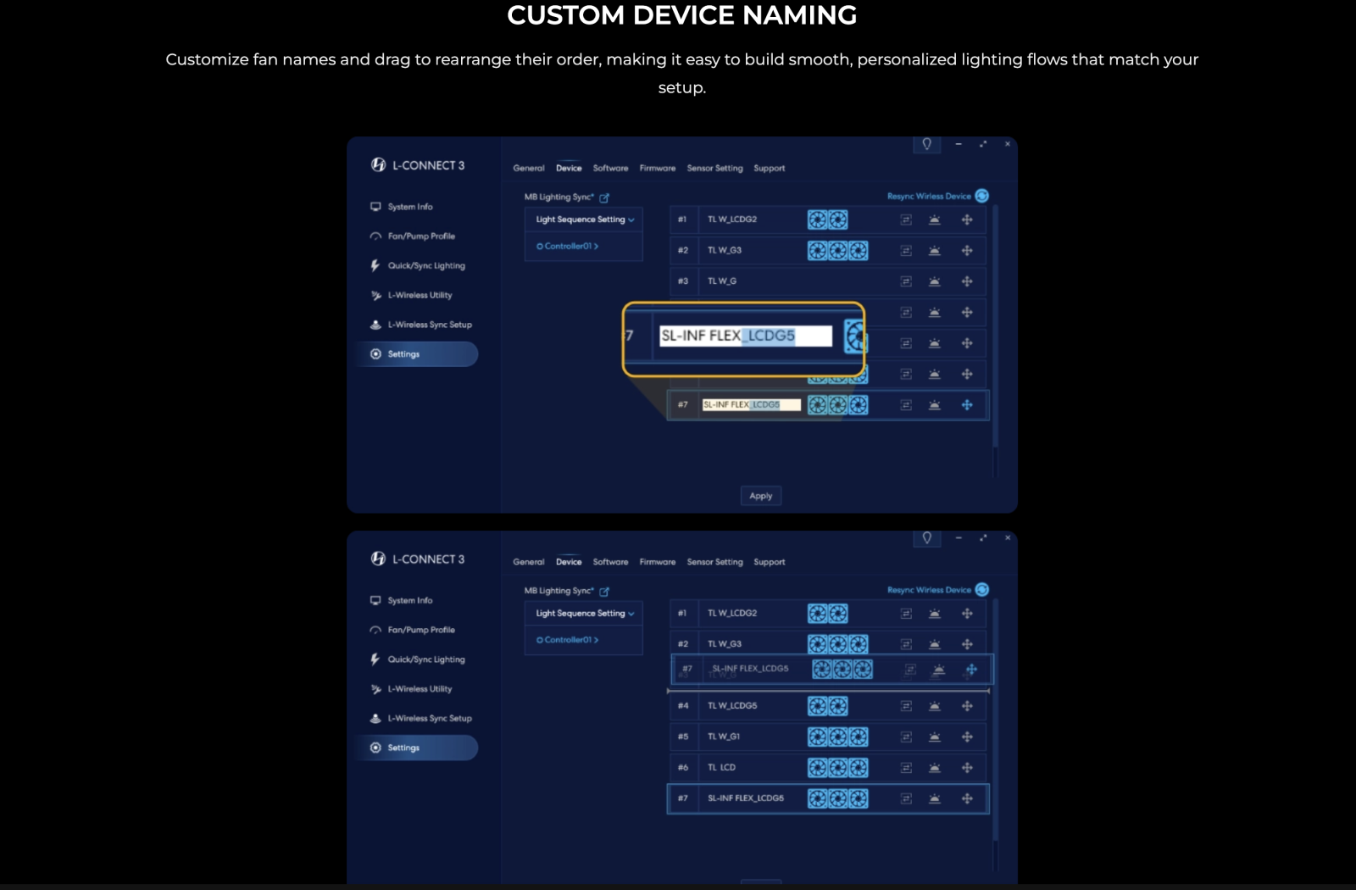Click lighting dome icon in row #7, upper window
The image size is (1356, 890).
(x=935, y=405)
